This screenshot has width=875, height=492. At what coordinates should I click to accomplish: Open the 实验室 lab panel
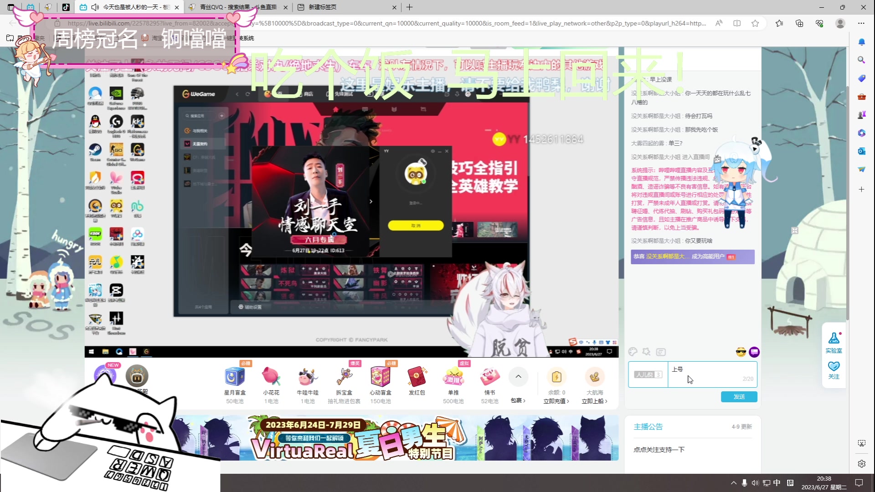[834, 343]
